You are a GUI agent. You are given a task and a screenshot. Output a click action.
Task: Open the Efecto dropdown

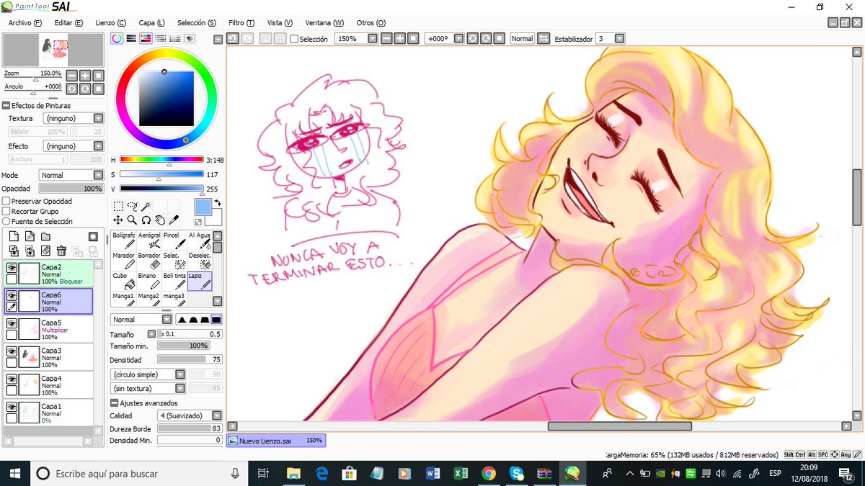(x=73, y=146)
